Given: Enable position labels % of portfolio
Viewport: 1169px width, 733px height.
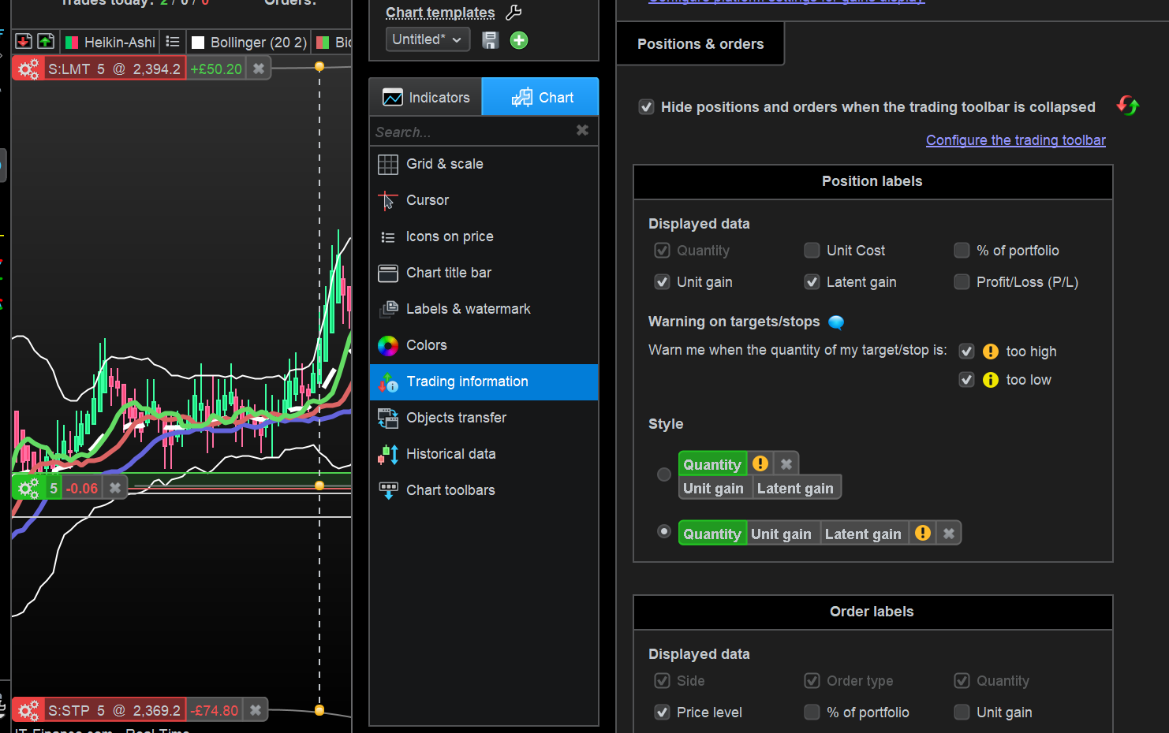Looking at the screenshot, I should point(962,251).
